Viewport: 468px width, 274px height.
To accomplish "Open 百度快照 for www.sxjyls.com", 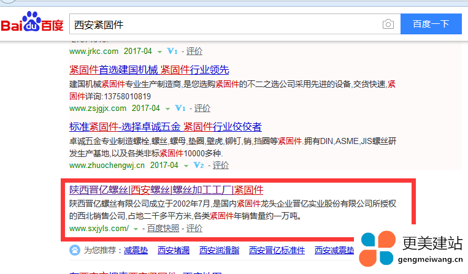I will tap(163, 229).
